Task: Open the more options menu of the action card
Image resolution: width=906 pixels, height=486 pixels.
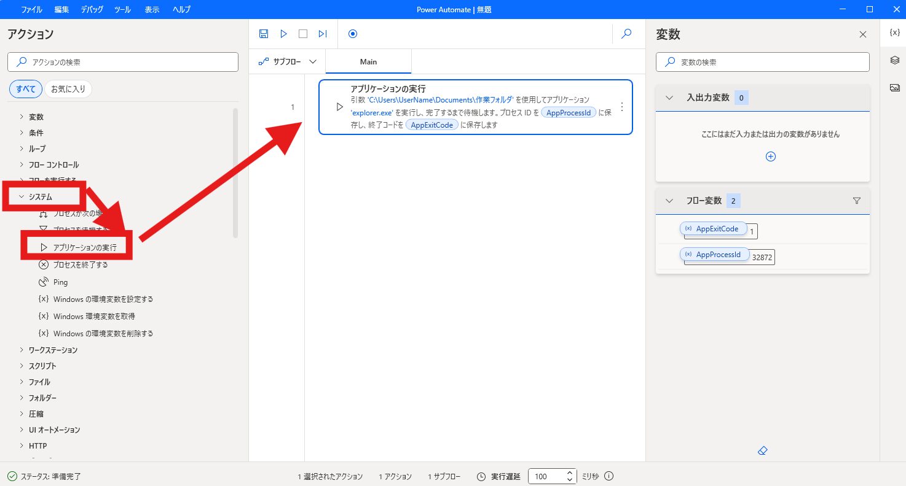Action: click(x=621, y=107)
